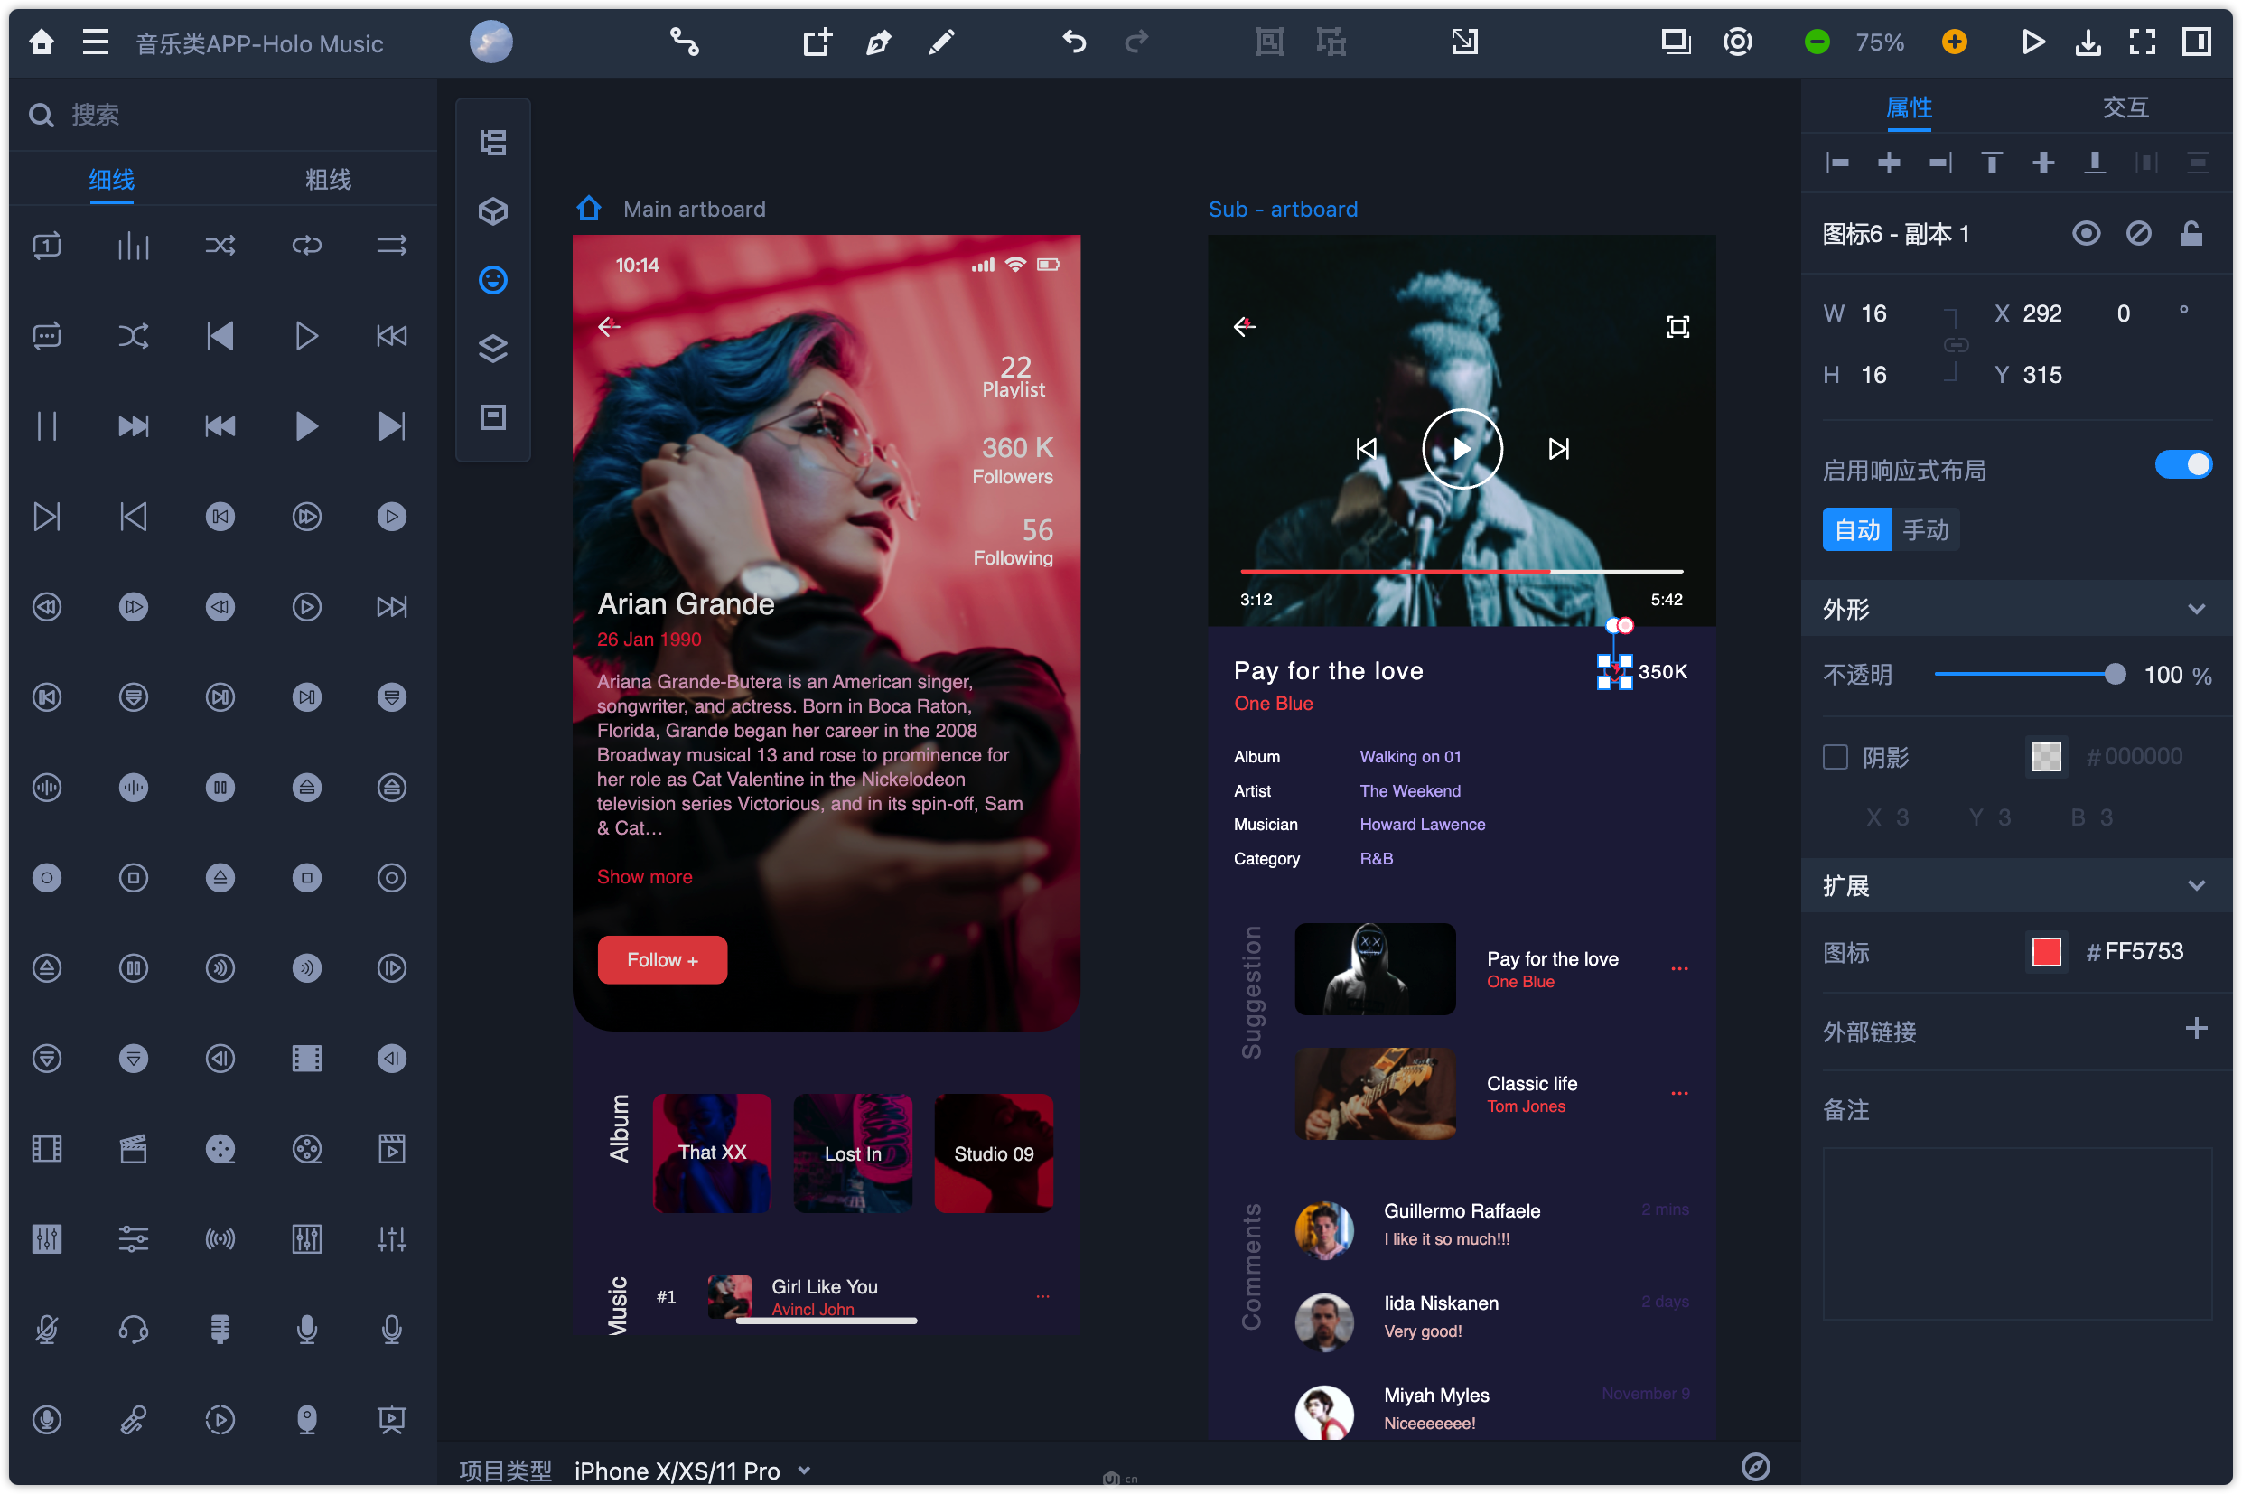2242x1494 pixels.
Task: Select the pen/vector tool
Action: pyautogui.click(x=879, y=43)
